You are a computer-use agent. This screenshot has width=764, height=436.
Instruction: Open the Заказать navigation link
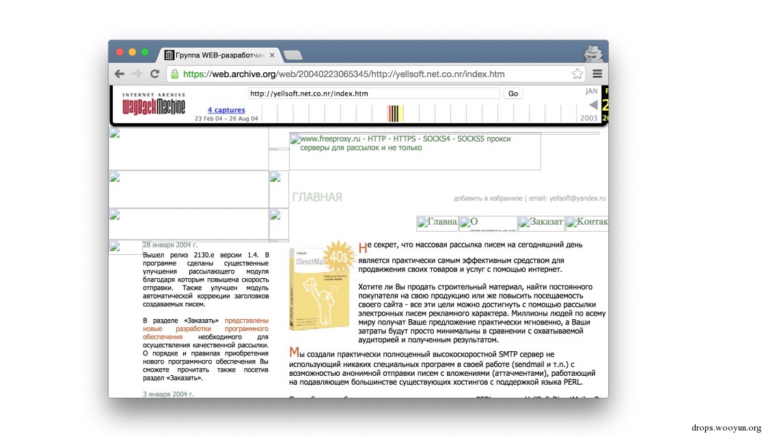[x=541, y=223]
